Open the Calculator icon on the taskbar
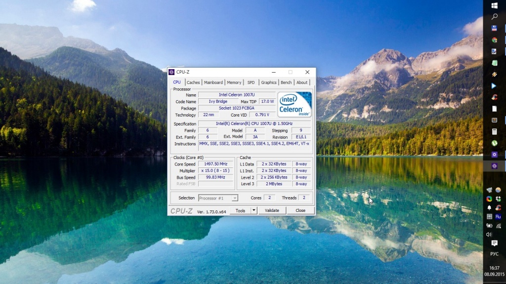Screen dimensions: 506x284 pyautogui.click(x=494, y=132)
